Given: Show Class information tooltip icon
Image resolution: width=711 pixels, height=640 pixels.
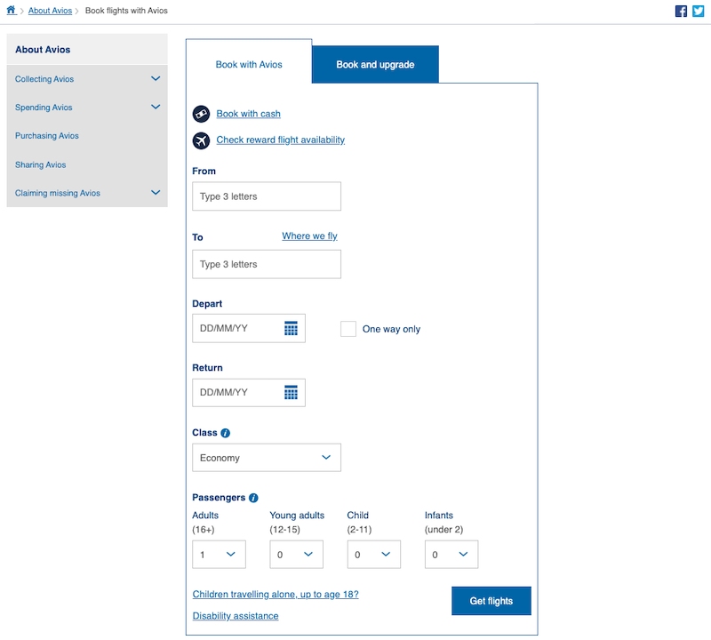Looking at the screenshot, I should 226,433.
